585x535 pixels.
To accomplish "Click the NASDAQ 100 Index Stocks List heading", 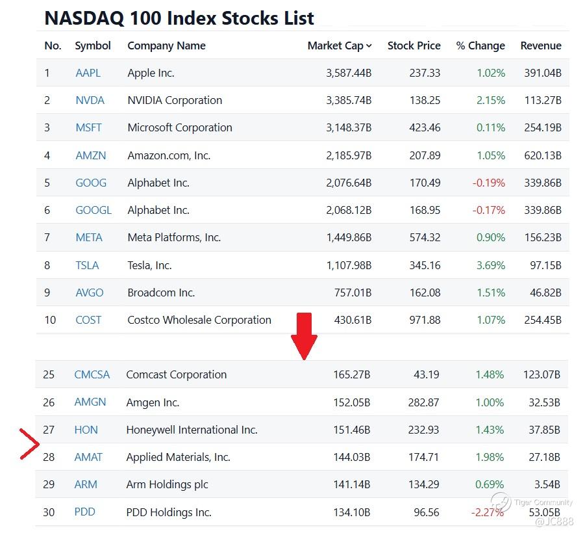I will [179, 18].
